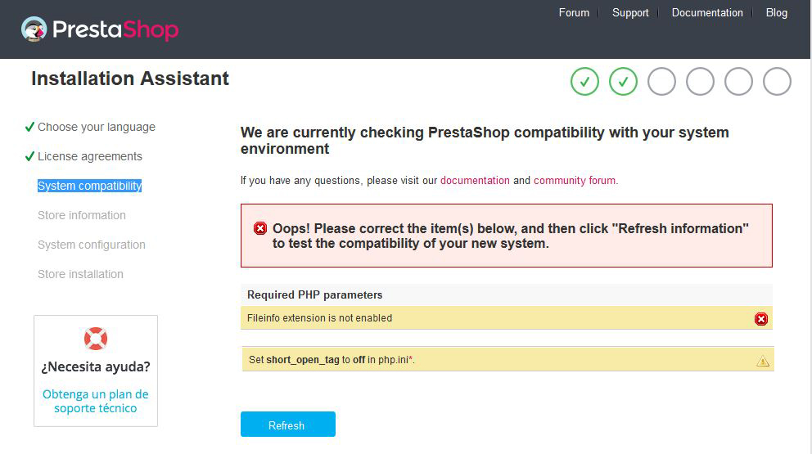The height and width of the screenshot is (454, 812).
Task: Open the Forum menu link
Action: [x=574, y=12]
